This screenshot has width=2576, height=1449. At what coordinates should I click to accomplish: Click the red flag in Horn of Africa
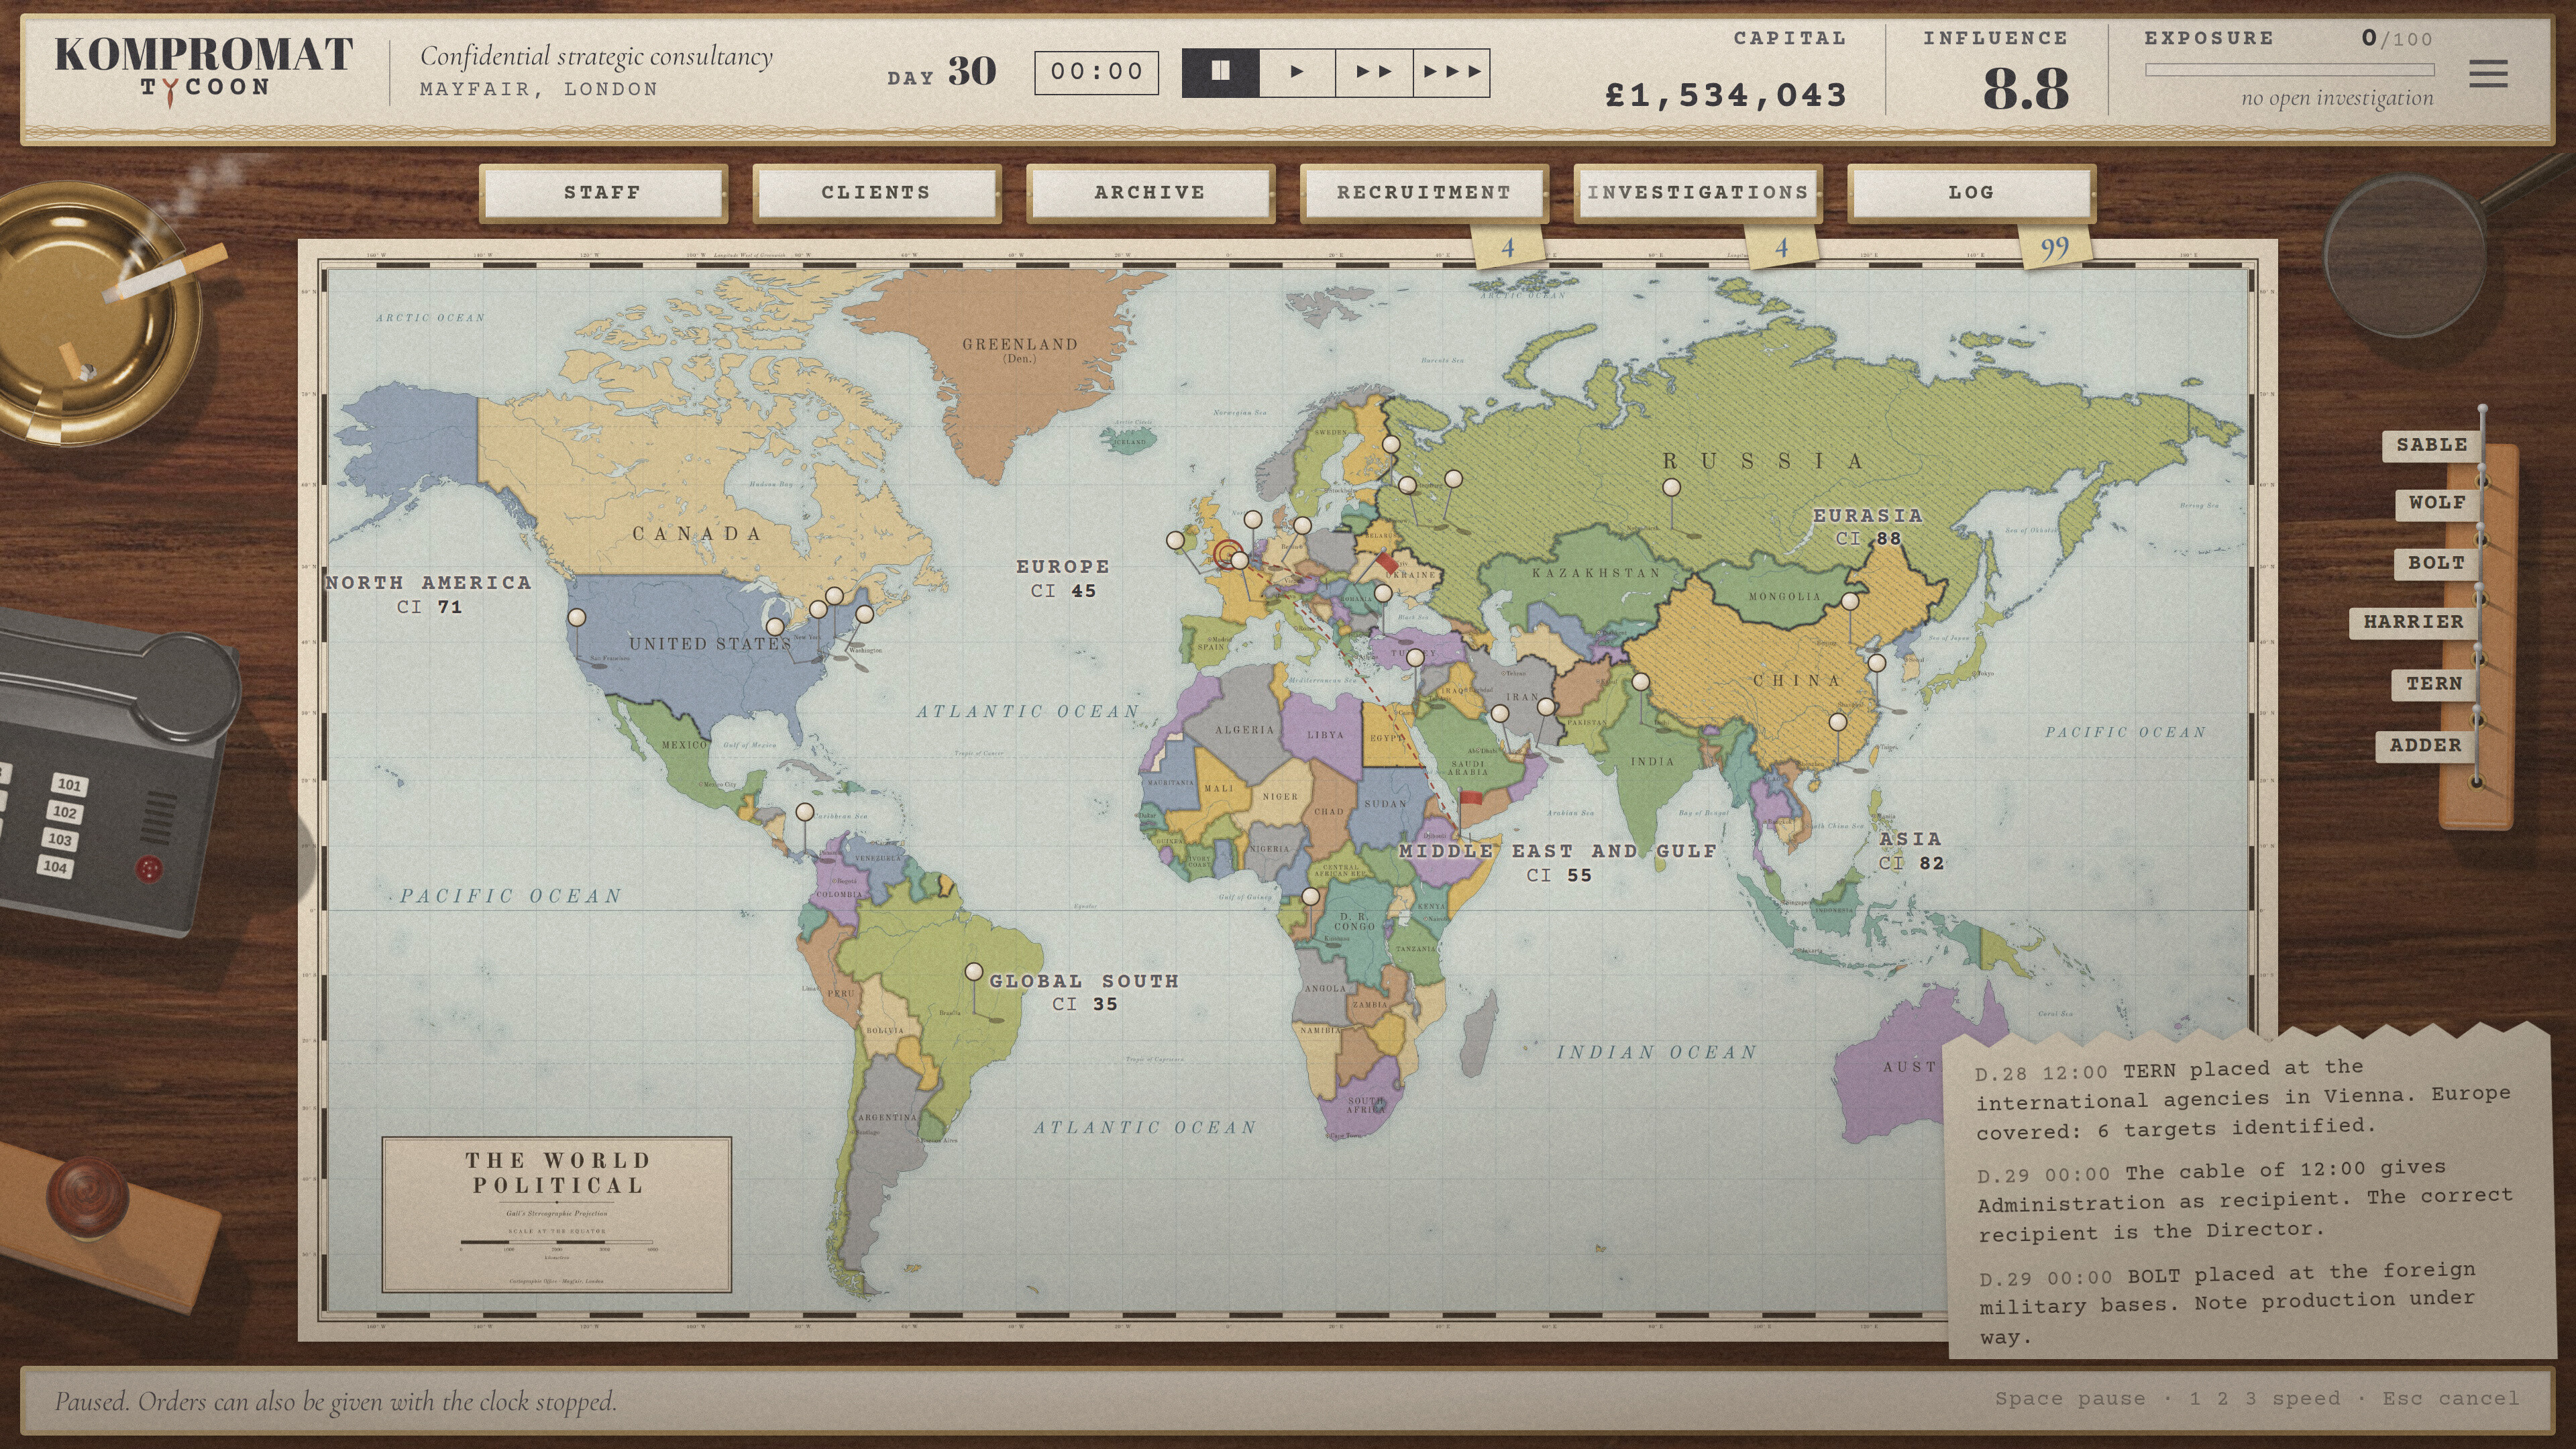(1471, 798)
